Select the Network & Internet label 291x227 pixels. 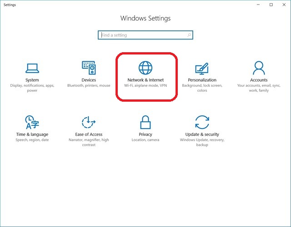click(x=145, y=80)
